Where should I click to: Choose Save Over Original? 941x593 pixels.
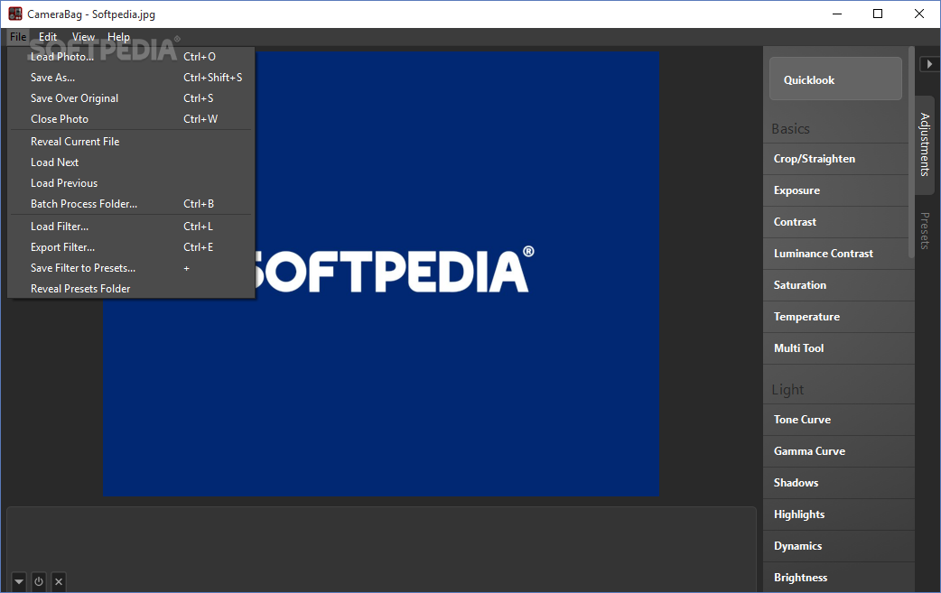131,98
